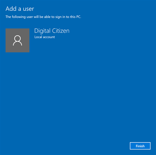Click the Finish button
Viewport: 156px width, 155px height.
coord(140,146)
